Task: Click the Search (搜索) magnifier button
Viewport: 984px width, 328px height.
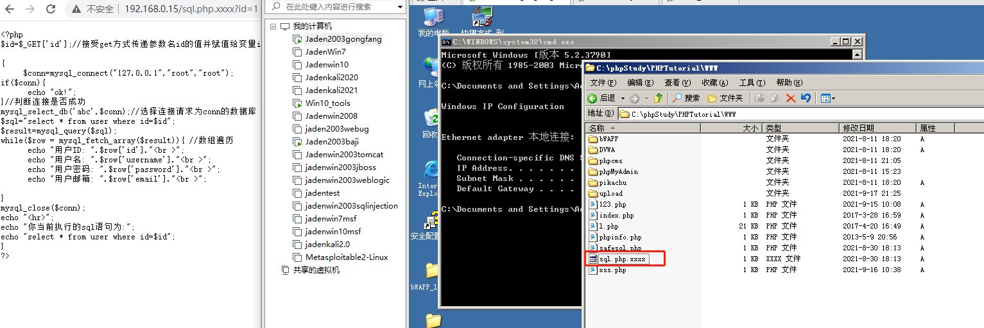Action: point(686,98)
